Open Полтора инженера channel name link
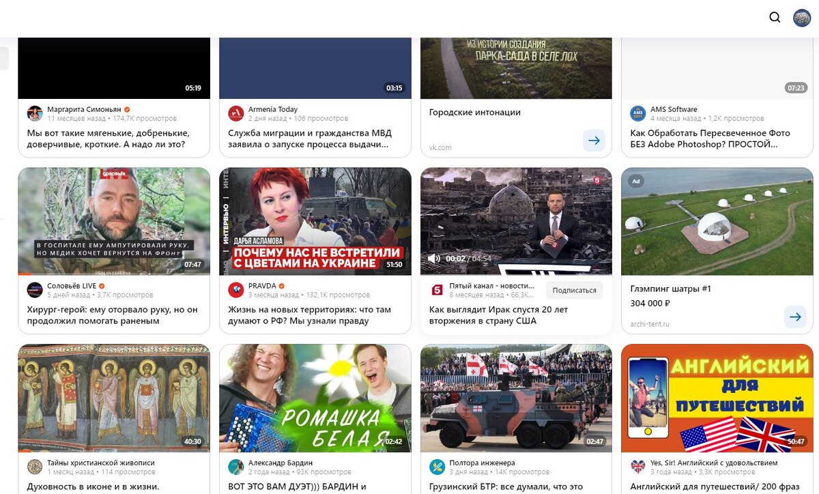Viewport: 819px width, 494px height. coord(483,463)
